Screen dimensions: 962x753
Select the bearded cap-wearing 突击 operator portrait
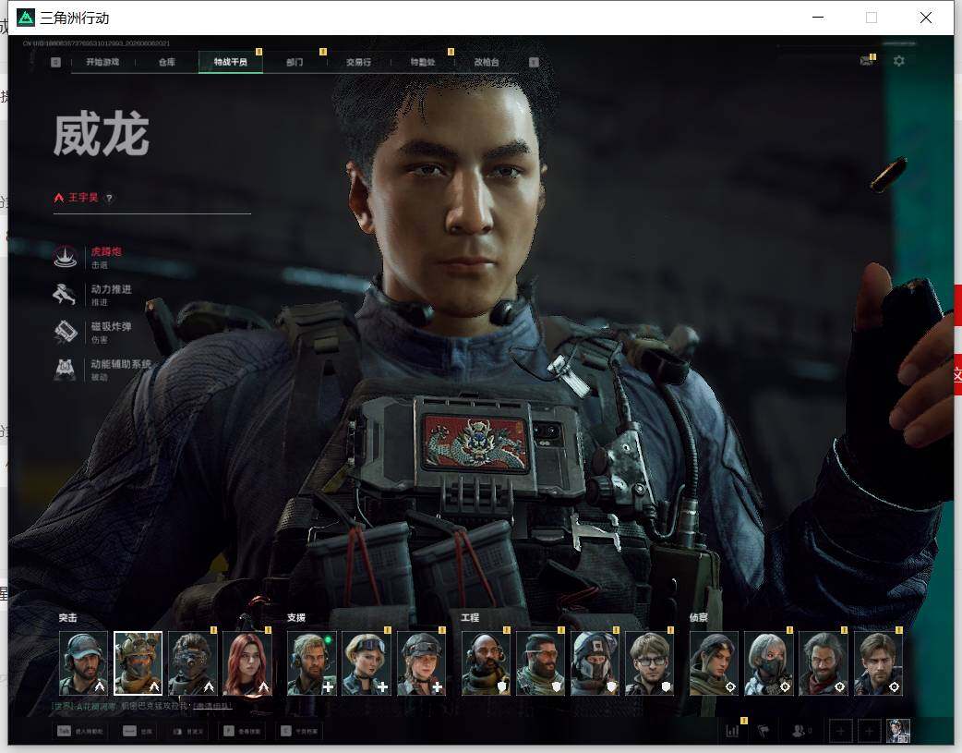click(x=83, y=663)
